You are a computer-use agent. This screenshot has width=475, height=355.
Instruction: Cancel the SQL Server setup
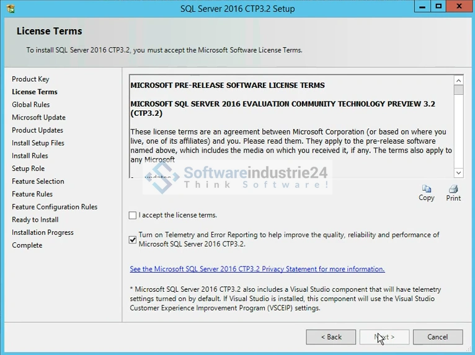[x=437, y=337]
